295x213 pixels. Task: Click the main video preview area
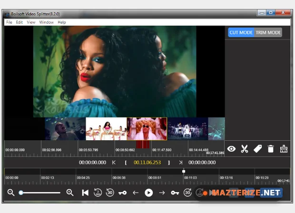point(115,72)
